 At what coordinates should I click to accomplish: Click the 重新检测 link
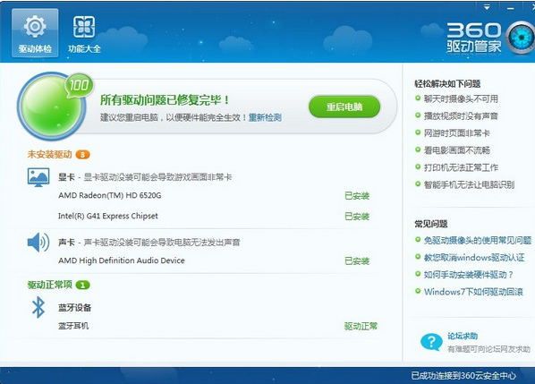(265, 117)
